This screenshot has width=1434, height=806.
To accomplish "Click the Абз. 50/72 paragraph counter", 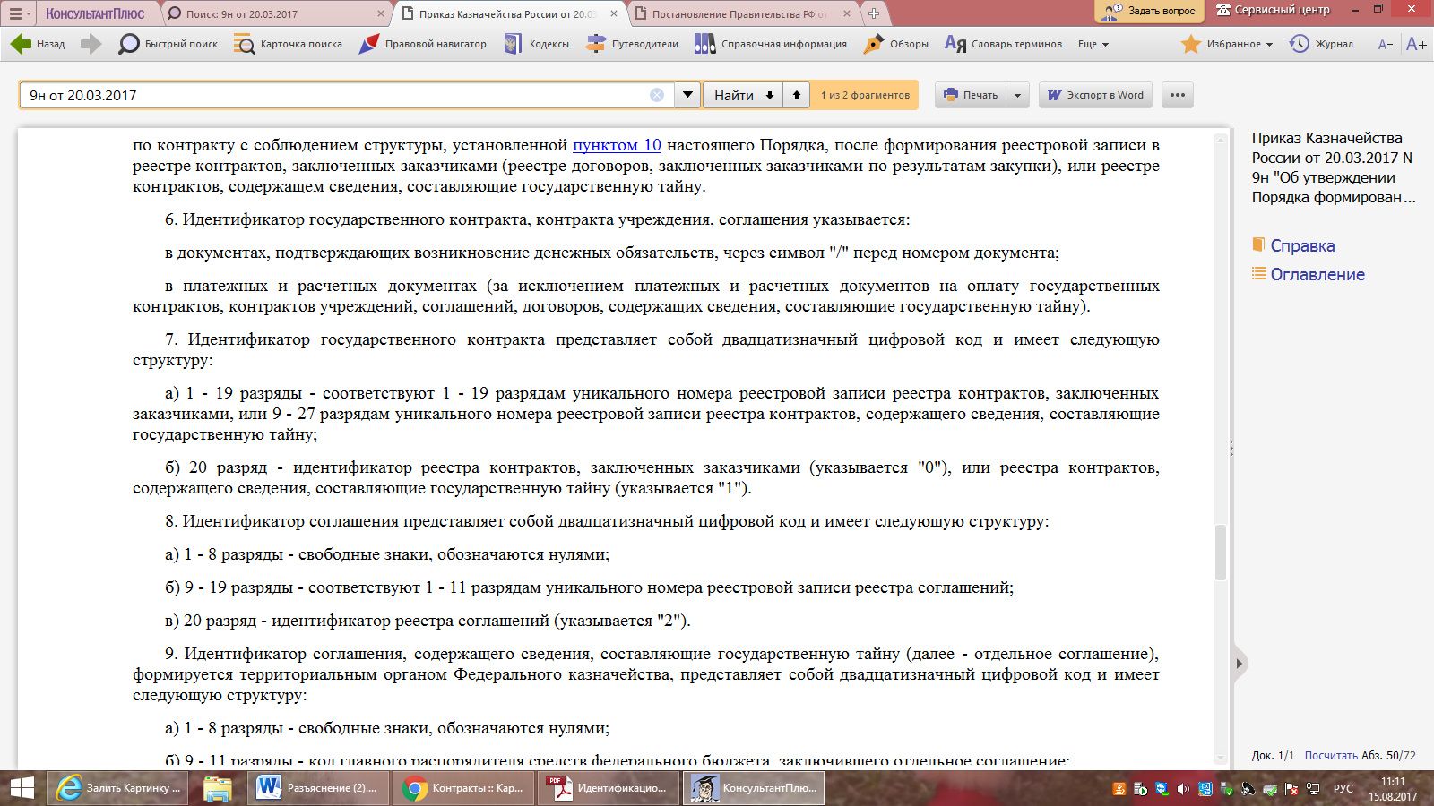I will (x=1388, y=756).
